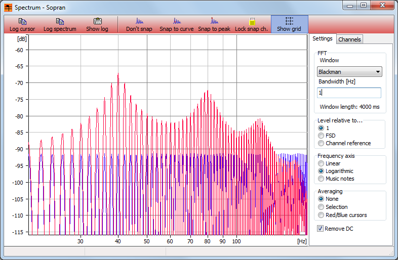Image resolution: width=398 pixels, height=260 pixels.
Task: Click the Bandwidth [Hz] input field
Action: [349, 93]
